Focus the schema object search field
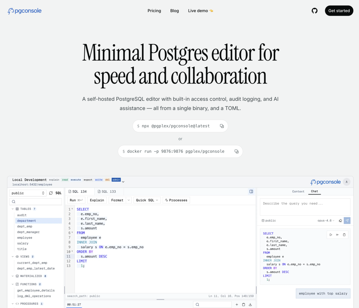The width and height of the screenshot is (359, 308). pos(36,202)
